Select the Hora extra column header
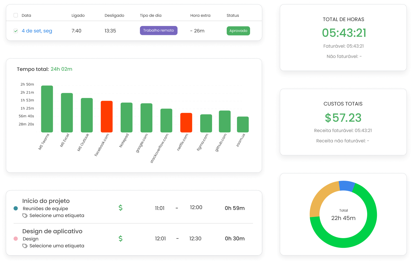 tap(200, 15)
